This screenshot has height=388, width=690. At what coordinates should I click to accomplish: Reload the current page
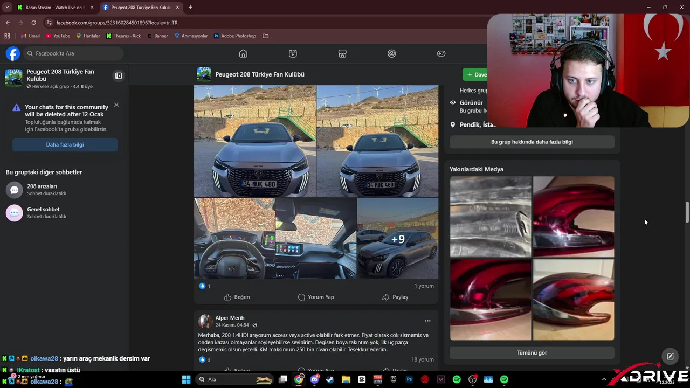coord(33,23)
